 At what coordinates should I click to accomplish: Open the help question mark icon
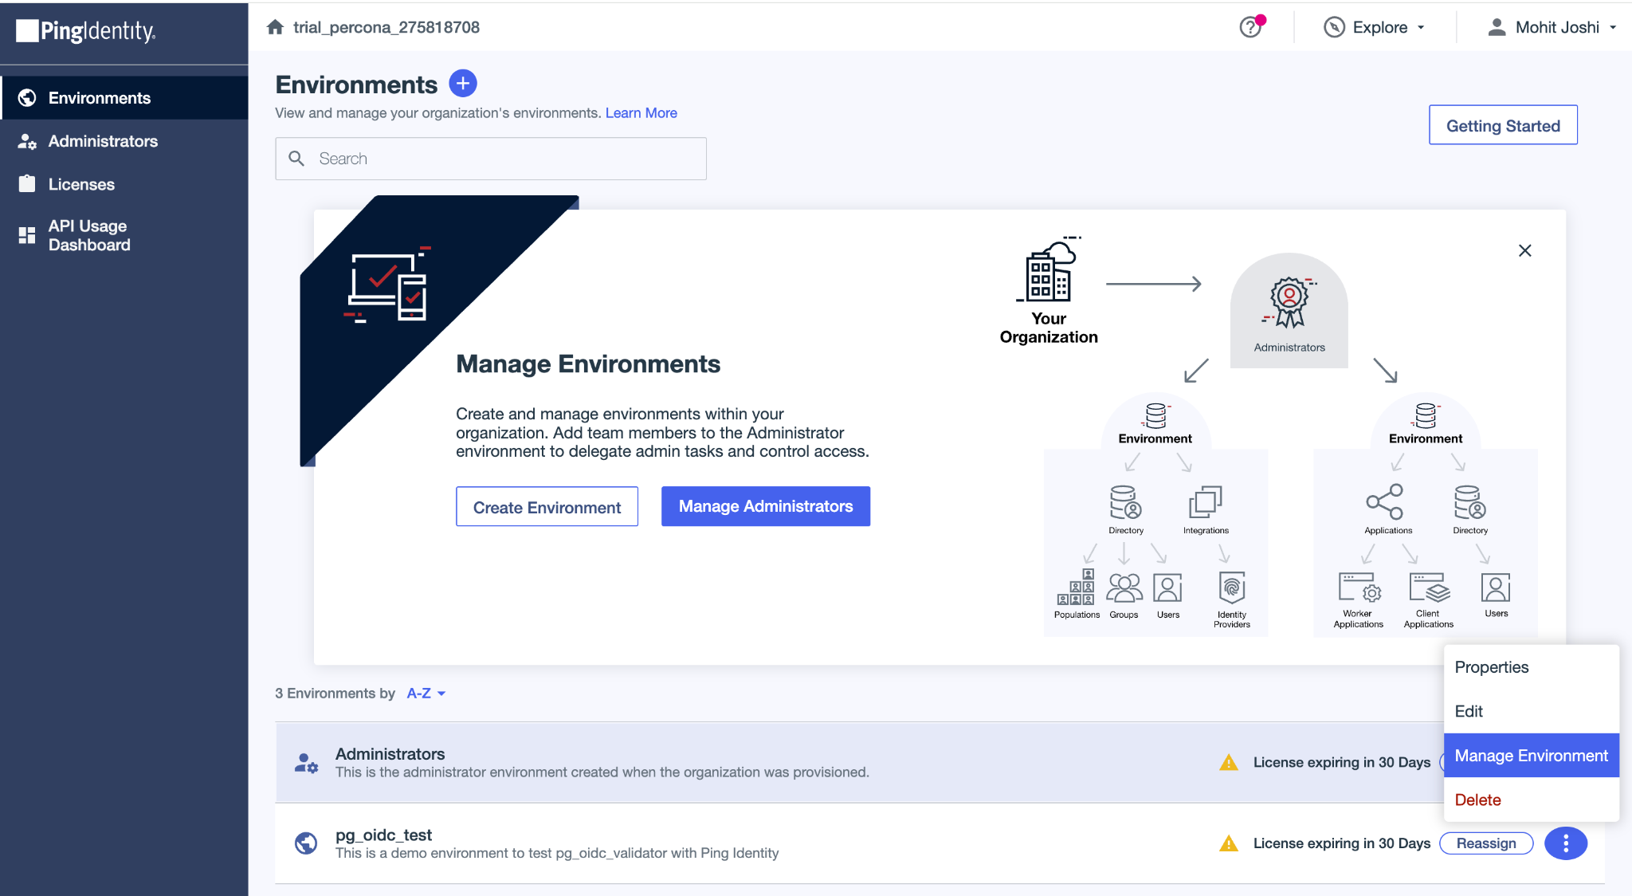1250,27
